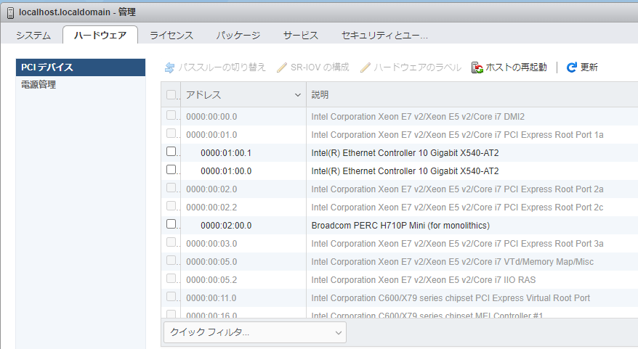Check the box for device 0000:01:00.1
The image size is (638, 349).
[171, 152]
